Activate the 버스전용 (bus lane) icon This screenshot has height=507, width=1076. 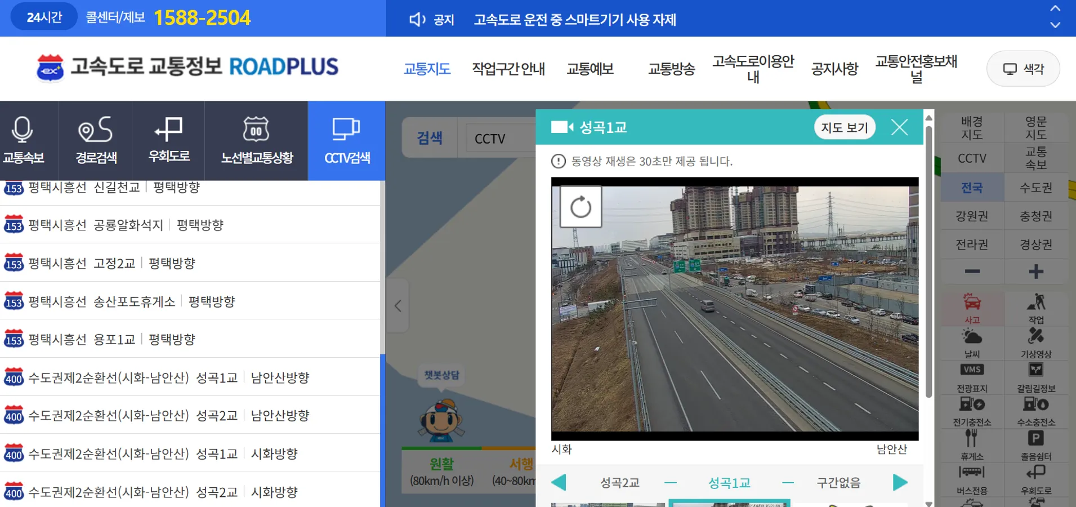[x=972, y=478]
